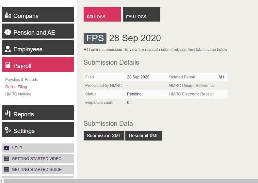258x183 pixels.
Task: Go to Payslips & Periods
Action: coord(22,80)
